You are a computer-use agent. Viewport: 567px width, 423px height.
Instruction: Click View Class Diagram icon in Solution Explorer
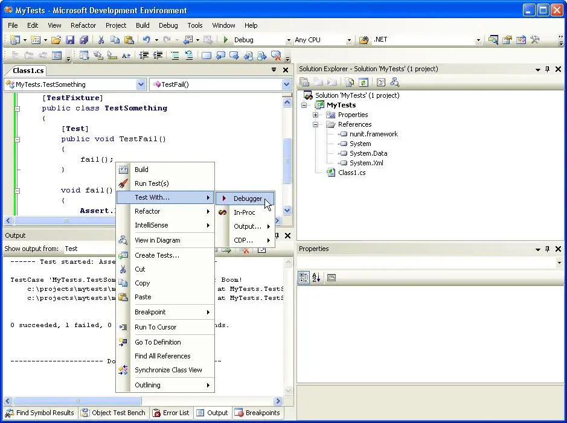(394, 82)
